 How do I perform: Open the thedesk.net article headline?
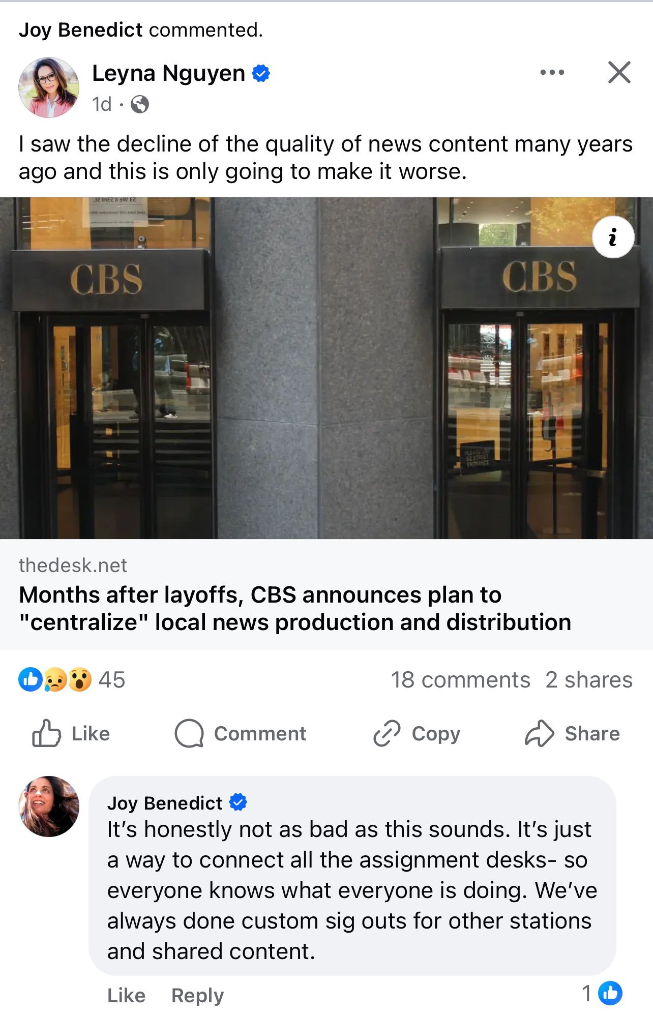tap(295, 608)
